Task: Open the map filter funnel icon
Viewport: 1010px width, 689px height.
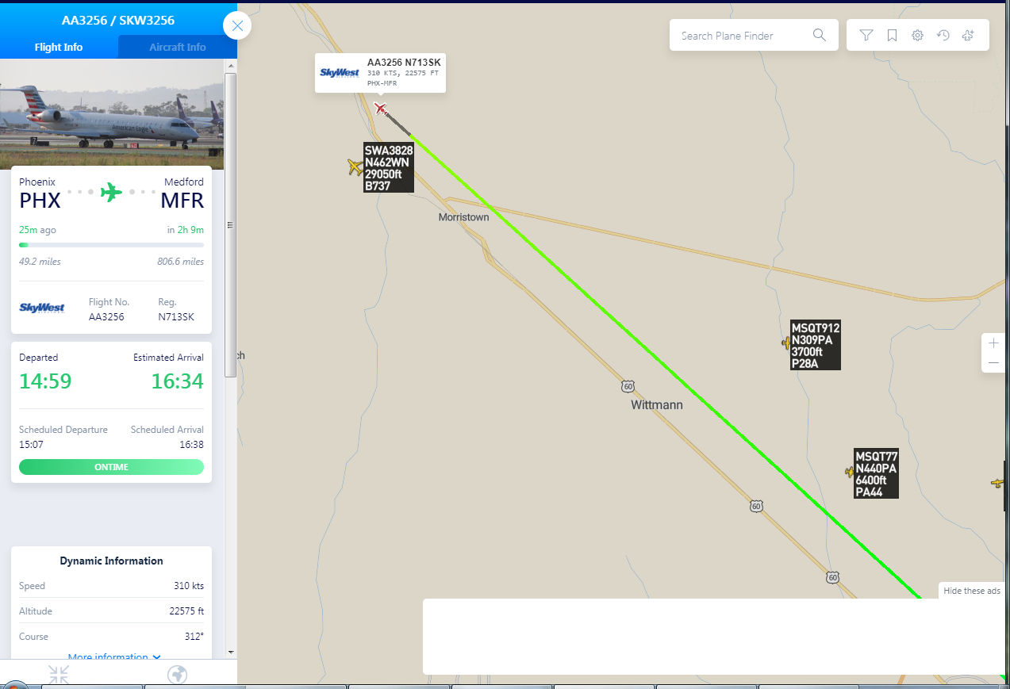Action: click(x=866, y=35)
